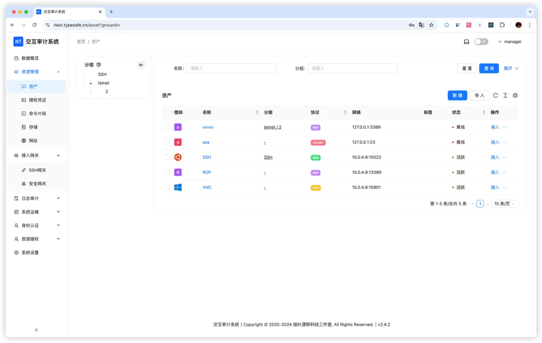This screenshot has width=542, height=343.
Task: Sort by 名称 column
Action: [257, 112]
